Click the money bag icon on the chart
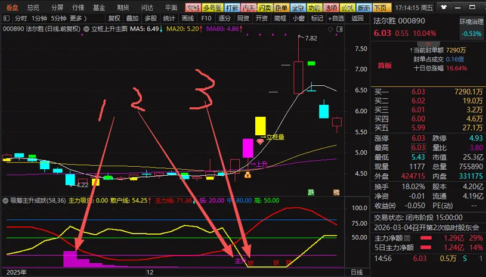 [247, 175]
